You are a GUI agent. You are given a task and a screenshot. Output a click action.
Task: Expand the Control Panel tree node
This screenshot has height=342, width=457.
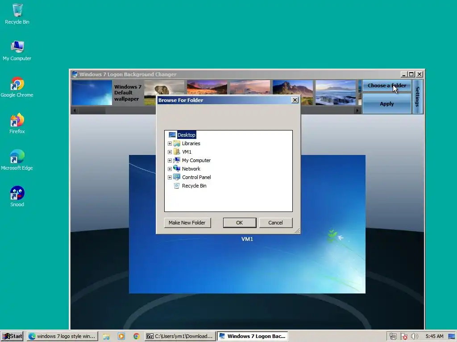click(170, 177)
